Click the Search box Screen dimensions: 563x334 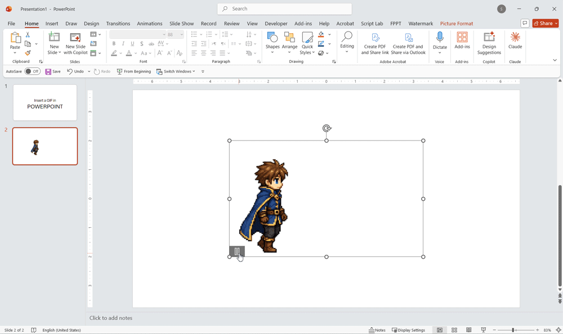click(x=284, y=8)
